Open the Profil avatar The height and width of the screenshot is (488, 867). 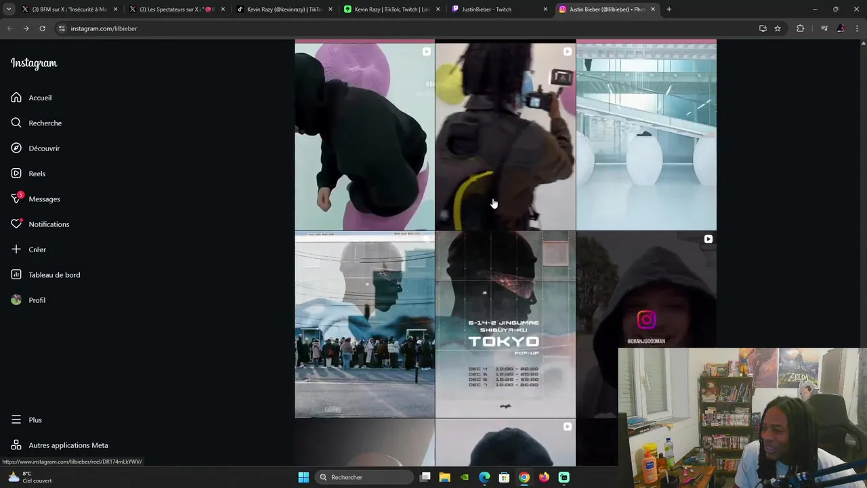tap(16, 300)
